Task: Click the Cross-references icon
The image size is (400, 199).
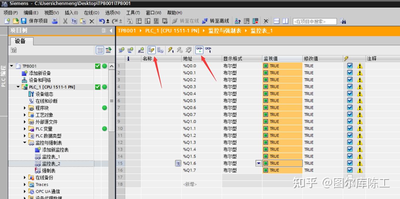Action: click(x=266, y=21)
